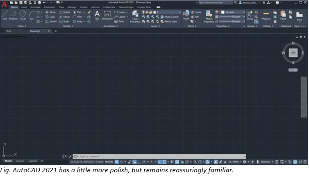This screenshot has height=176, width=309.
Task: Activate the Copy command
Action: click(50, 17)
